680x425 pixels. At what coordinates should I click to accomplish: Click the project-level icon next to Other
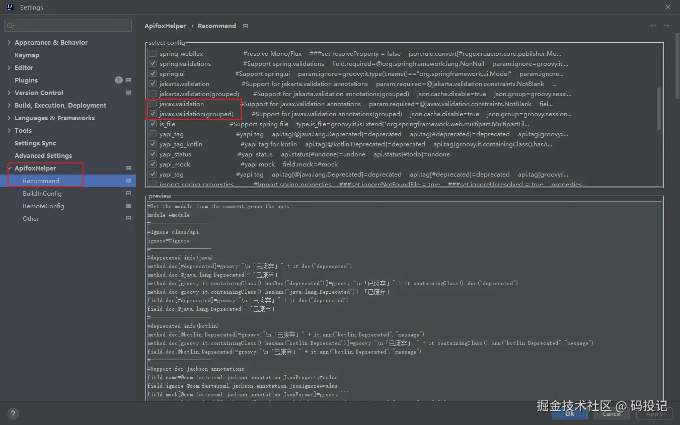coord(129,218)
